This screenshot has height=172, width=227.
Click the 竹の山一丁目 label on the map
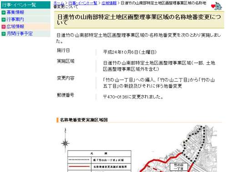pos(179,167)
